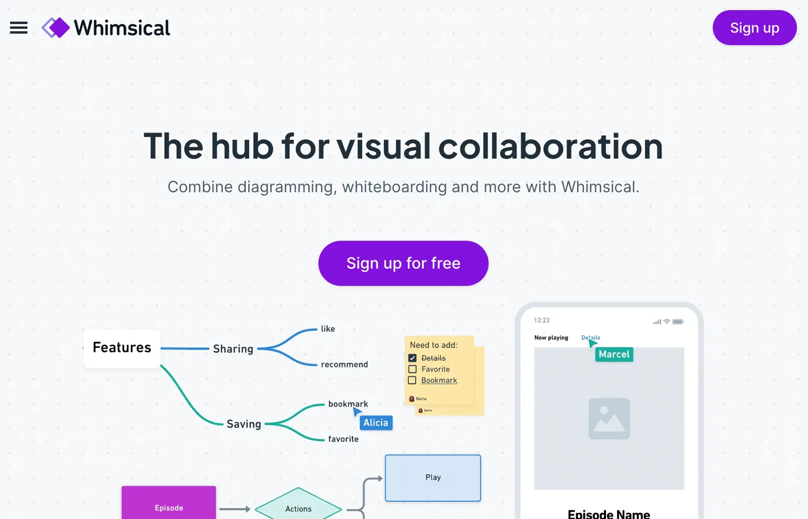
Task: Open the hamburger navigation menu
Action: pyautogui.click(x=19, y=28)
